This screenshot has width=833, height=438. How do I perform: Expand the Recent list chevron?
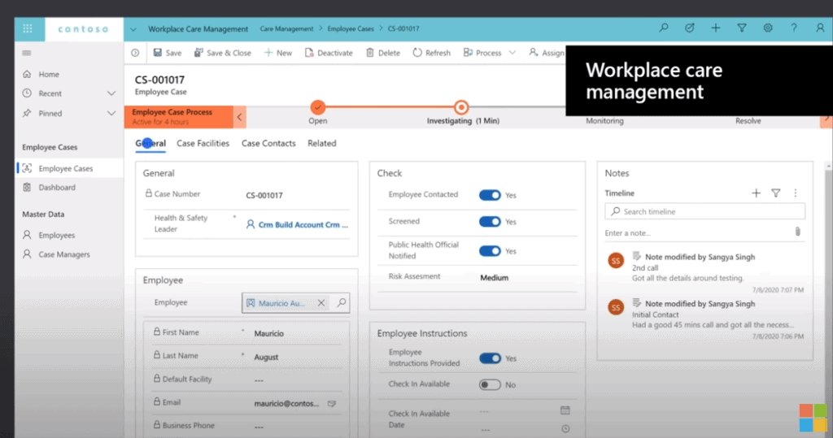click(111, 93)
